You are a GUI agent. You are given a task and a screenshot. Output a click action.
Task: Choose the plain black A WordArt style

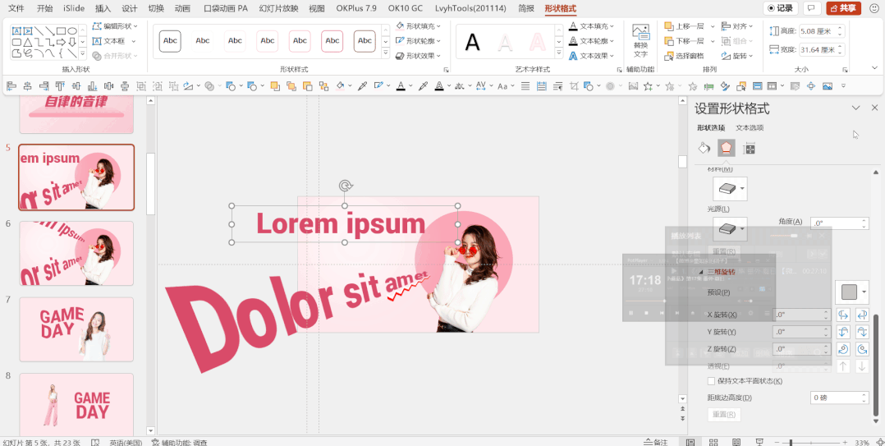point(472,42)
